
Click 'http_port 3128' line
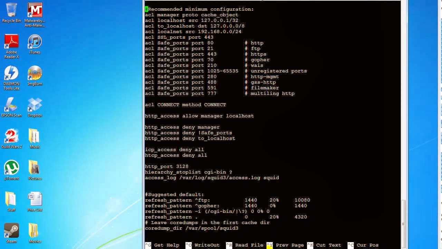pos(166,166)
